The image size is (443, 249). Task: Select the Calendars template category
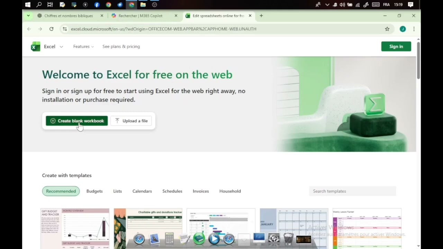click(x=142, y=191)
